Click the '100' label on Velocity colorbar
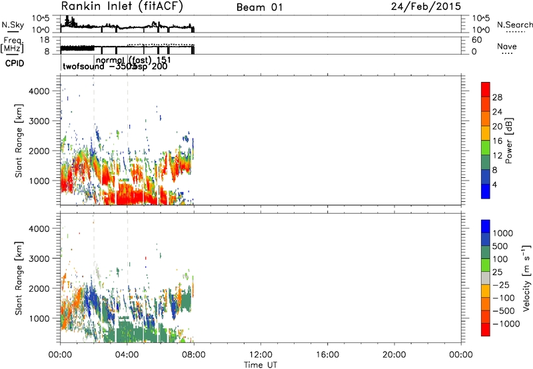Viewport: 533px width, 369px height. (500, 259)
